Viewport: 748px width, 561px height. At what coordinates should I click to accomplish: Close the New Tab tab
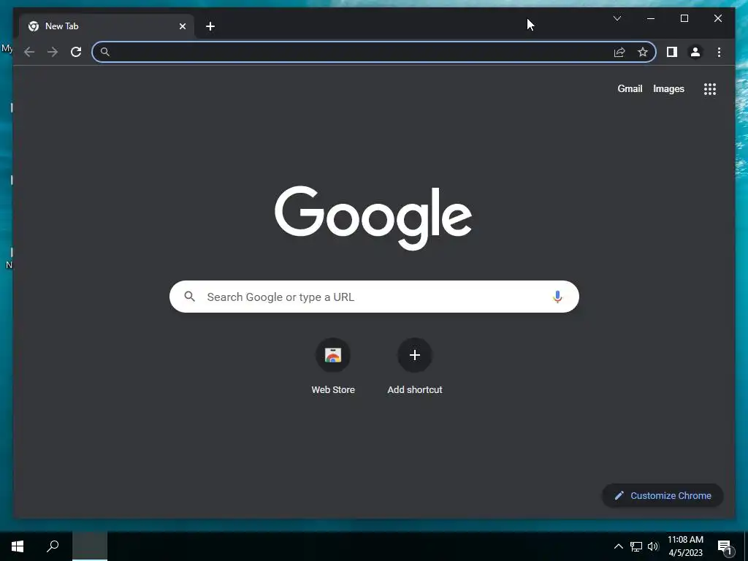[x=182, y=26]
